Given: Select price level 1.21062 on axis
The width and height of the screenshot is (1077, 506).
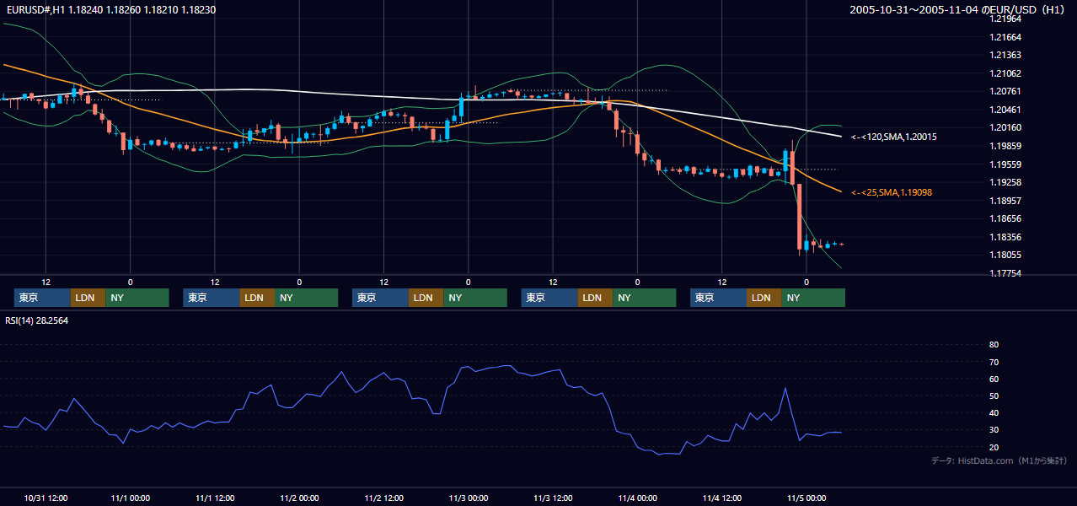Looking at the screenshot, I should pos(1005,73).
